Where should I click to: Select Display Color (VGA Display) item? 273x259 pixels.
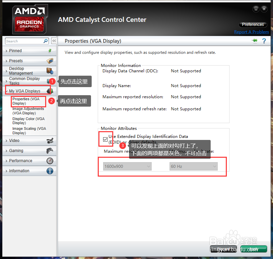pyautogui.click(x=28, y=121)
